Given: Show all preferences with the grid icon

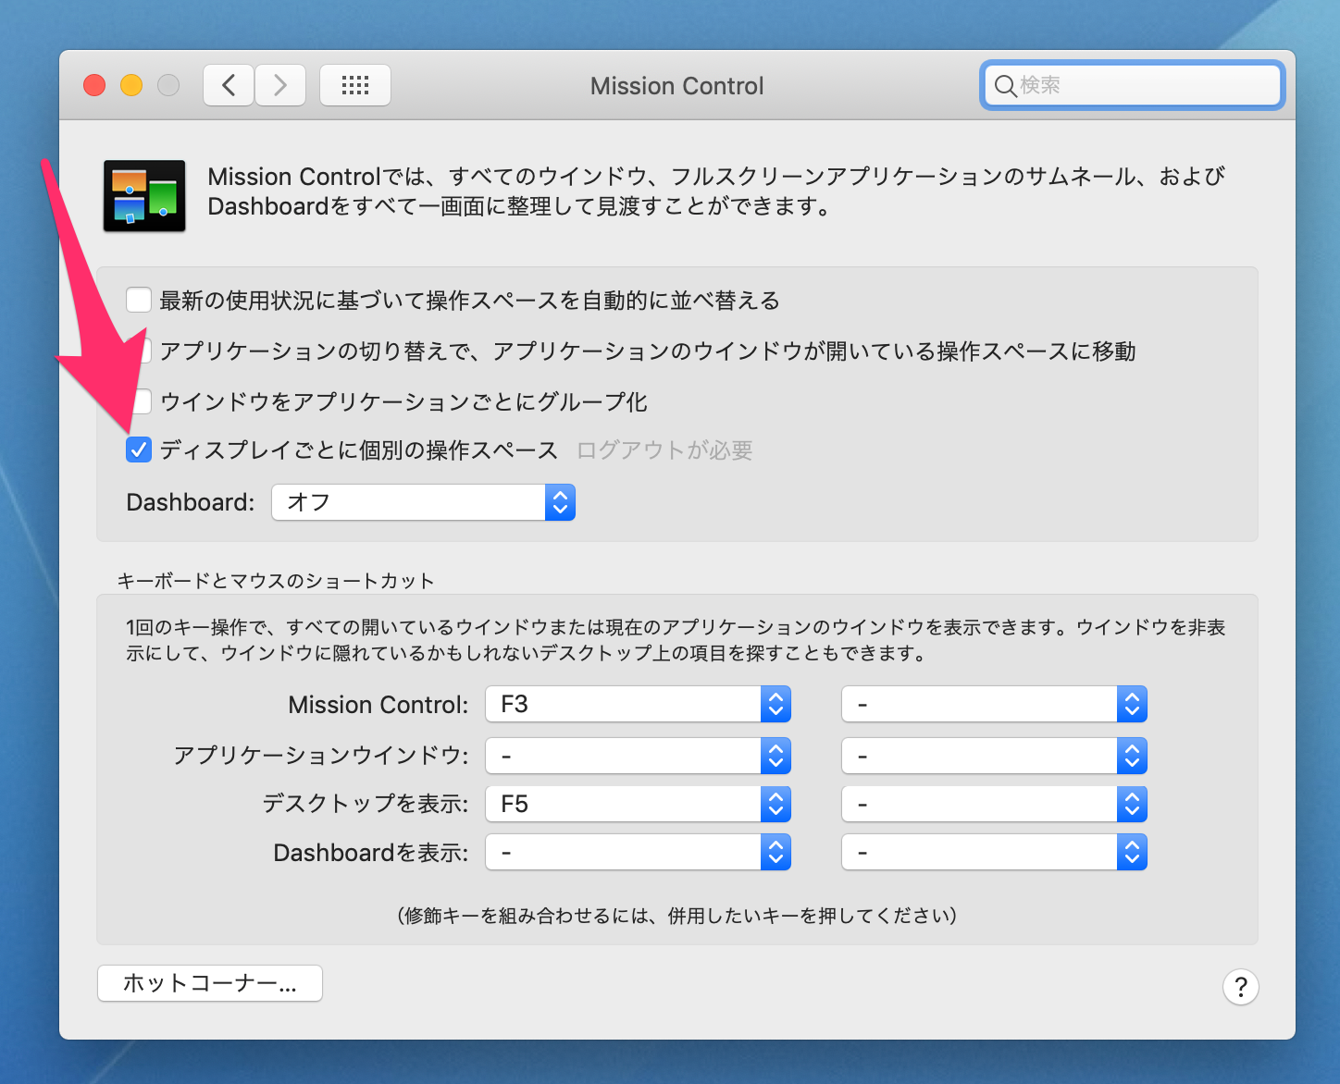Looking at the screenshot, I should (355, 86).
